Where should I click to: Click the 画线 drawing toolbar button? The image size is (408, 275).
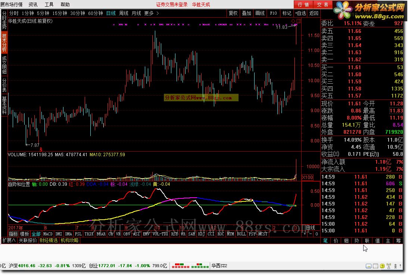pos(260,13)
